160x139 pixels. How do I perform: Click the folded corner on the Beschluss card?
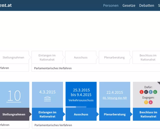tap(158, 83)
